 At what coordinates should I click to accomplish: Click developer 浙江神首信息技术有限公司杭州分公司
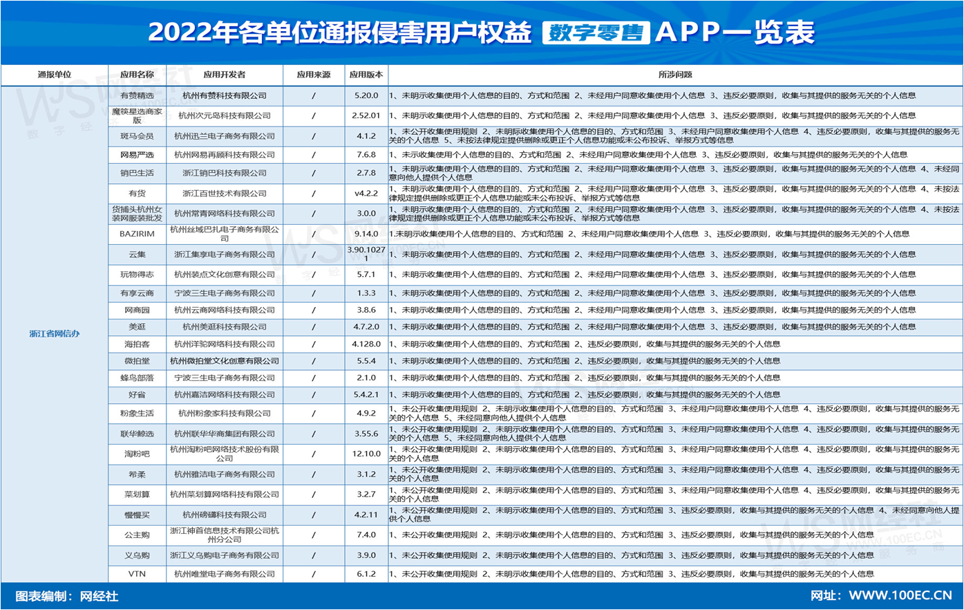point(225,535)
